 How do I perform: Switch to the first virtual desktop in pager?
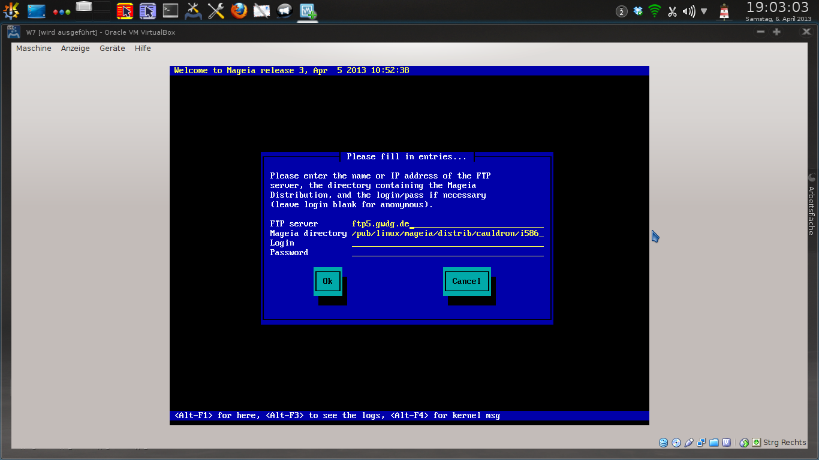pyautogui.click(x=84, y=6)
